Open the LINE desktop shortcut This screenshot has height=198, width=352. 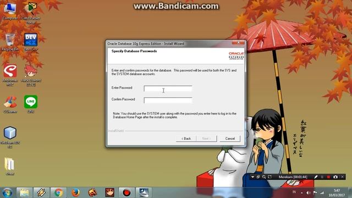pyautogui.click(x=31, y=105)
